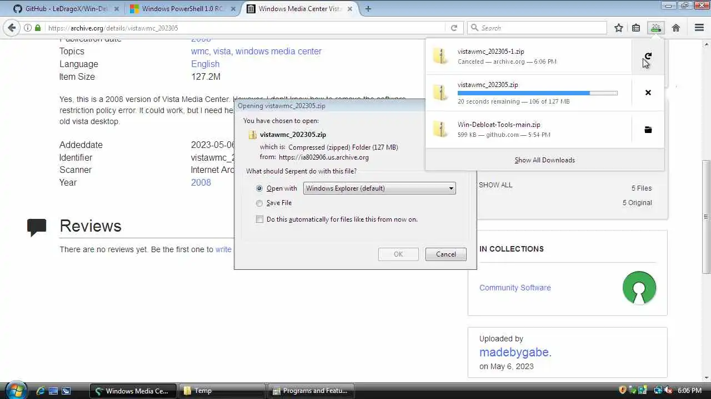Screen dimensions: 711x399
Task: Go to the browser home page
Action: tap(676, 28)
